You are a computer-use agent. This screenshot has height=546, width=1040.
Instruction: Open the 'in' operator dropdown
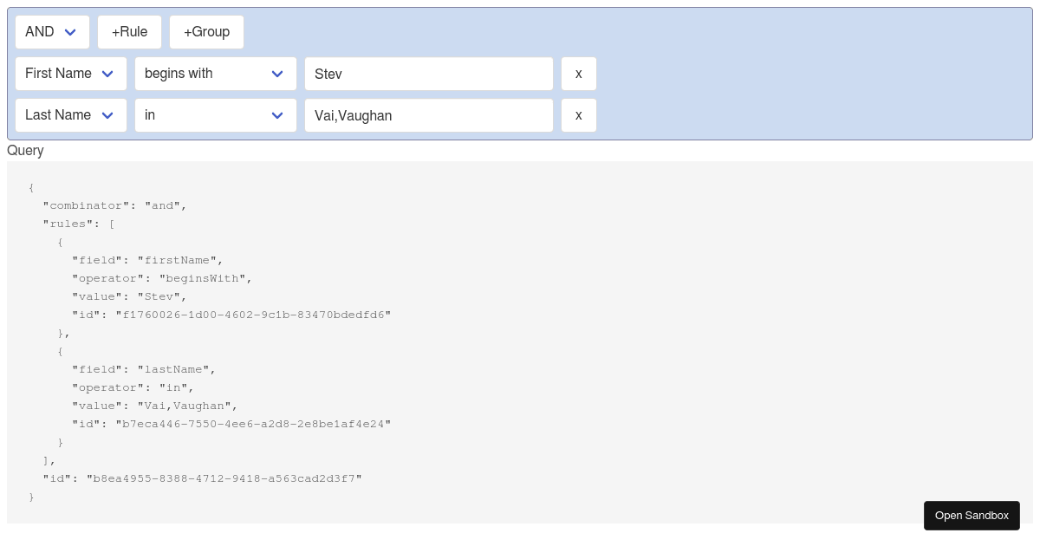[216, 115]
